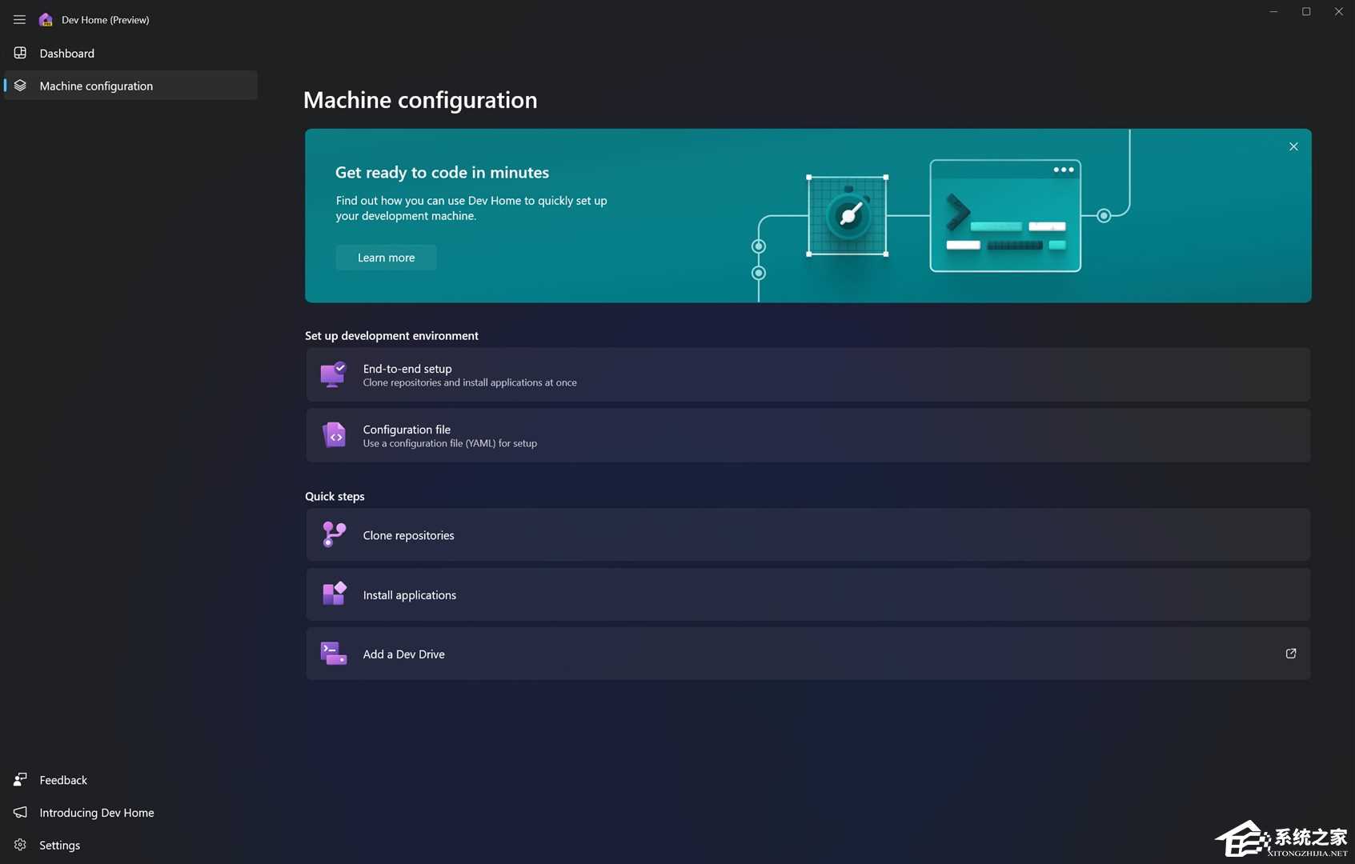Click 'Use a configuration file (YAML) for setup' text

click(450, 443)
